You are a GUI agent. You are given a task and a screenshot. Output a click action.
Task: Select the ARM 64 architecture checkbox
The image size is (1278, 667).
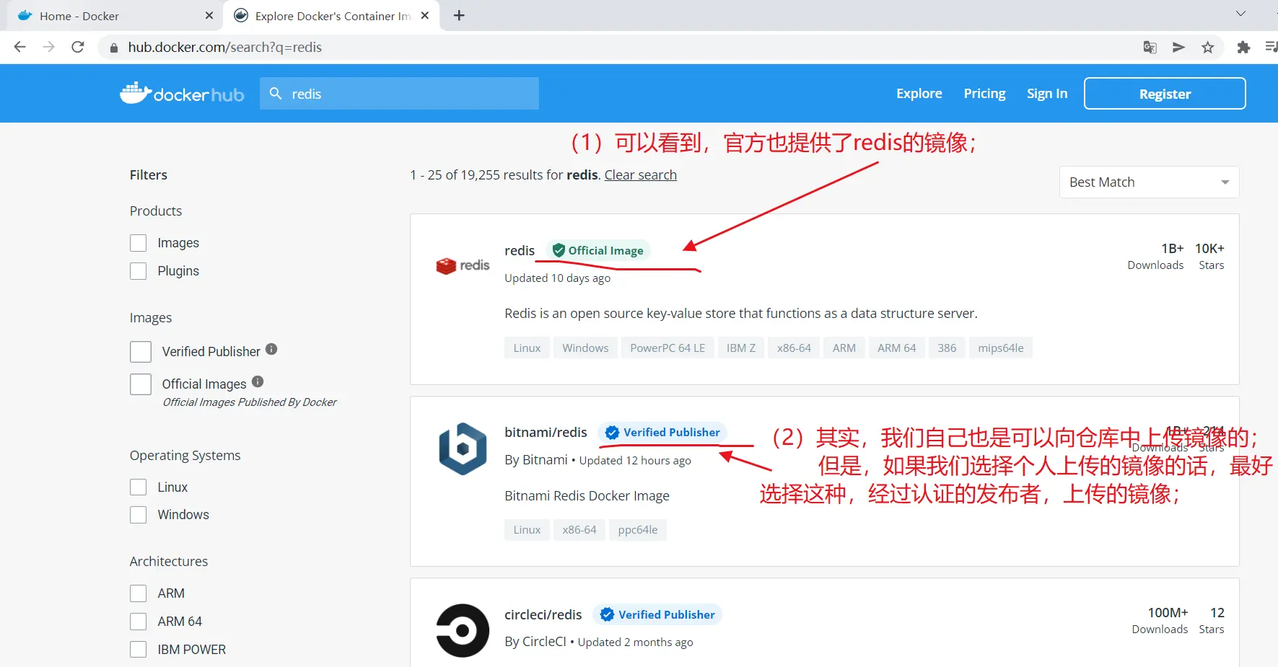tap(139, 622)
